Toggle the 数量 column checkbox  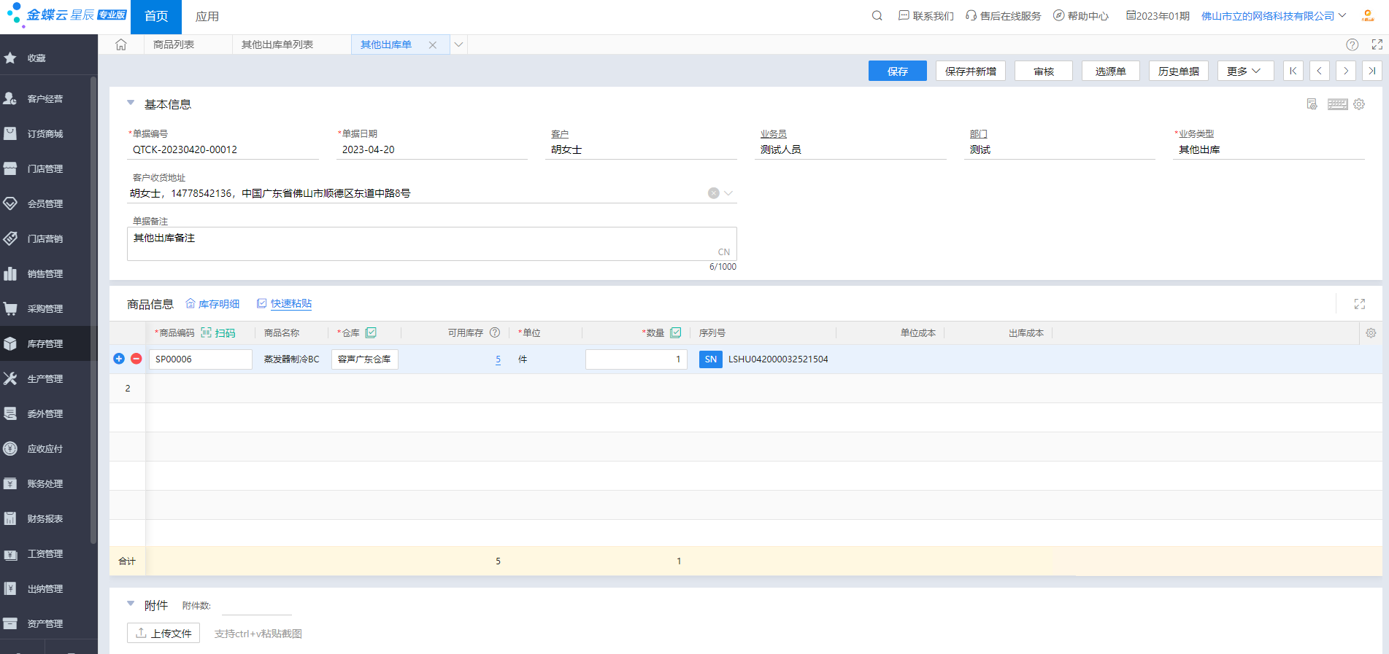(x=676, y=332)
